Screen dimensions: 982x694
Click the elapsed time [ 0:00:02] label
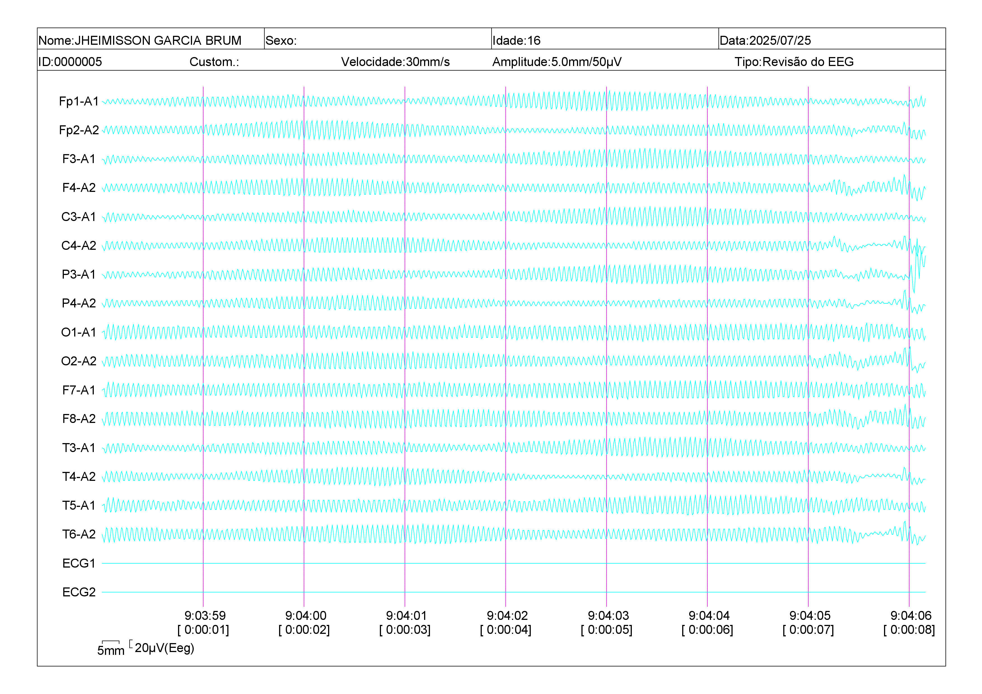click(x=304, y=630)
